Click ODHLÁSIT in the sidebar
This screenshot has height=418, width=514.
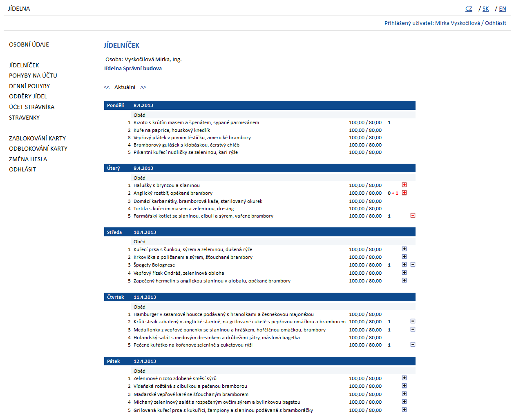[x=22, y=169]
